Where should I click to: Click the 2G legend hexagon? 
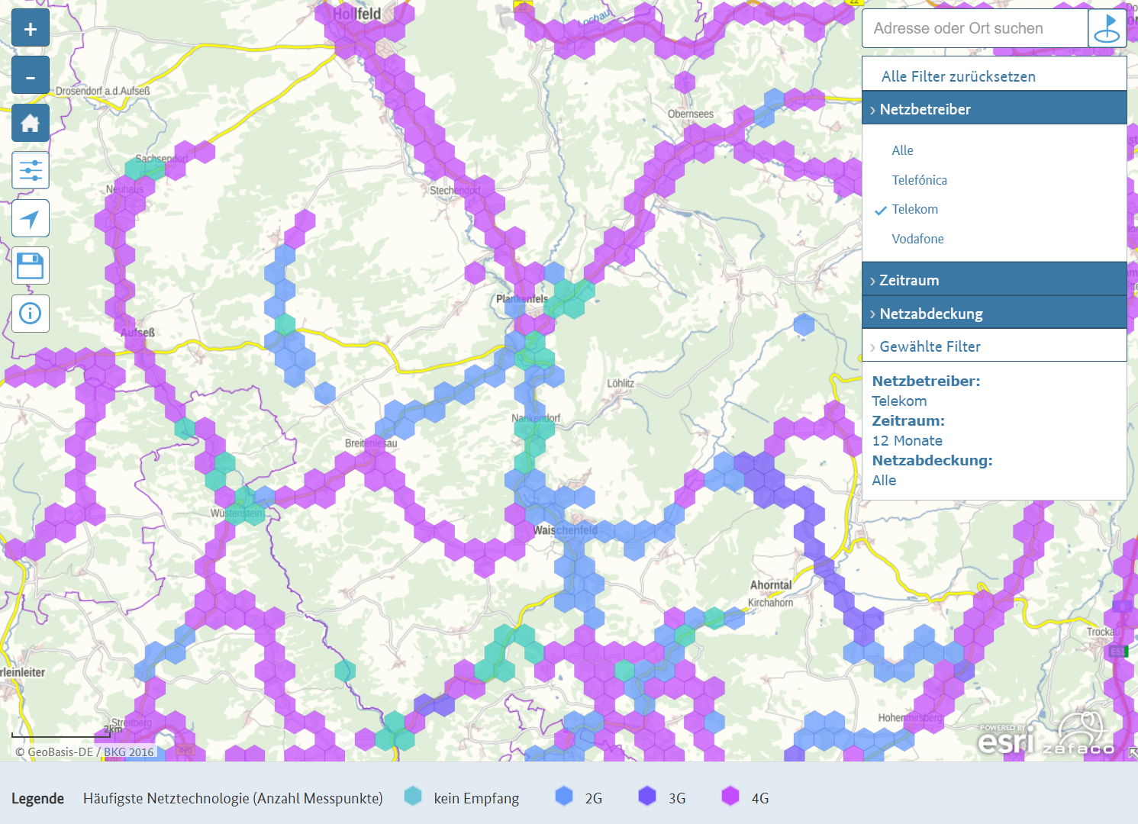click(564, 797)
